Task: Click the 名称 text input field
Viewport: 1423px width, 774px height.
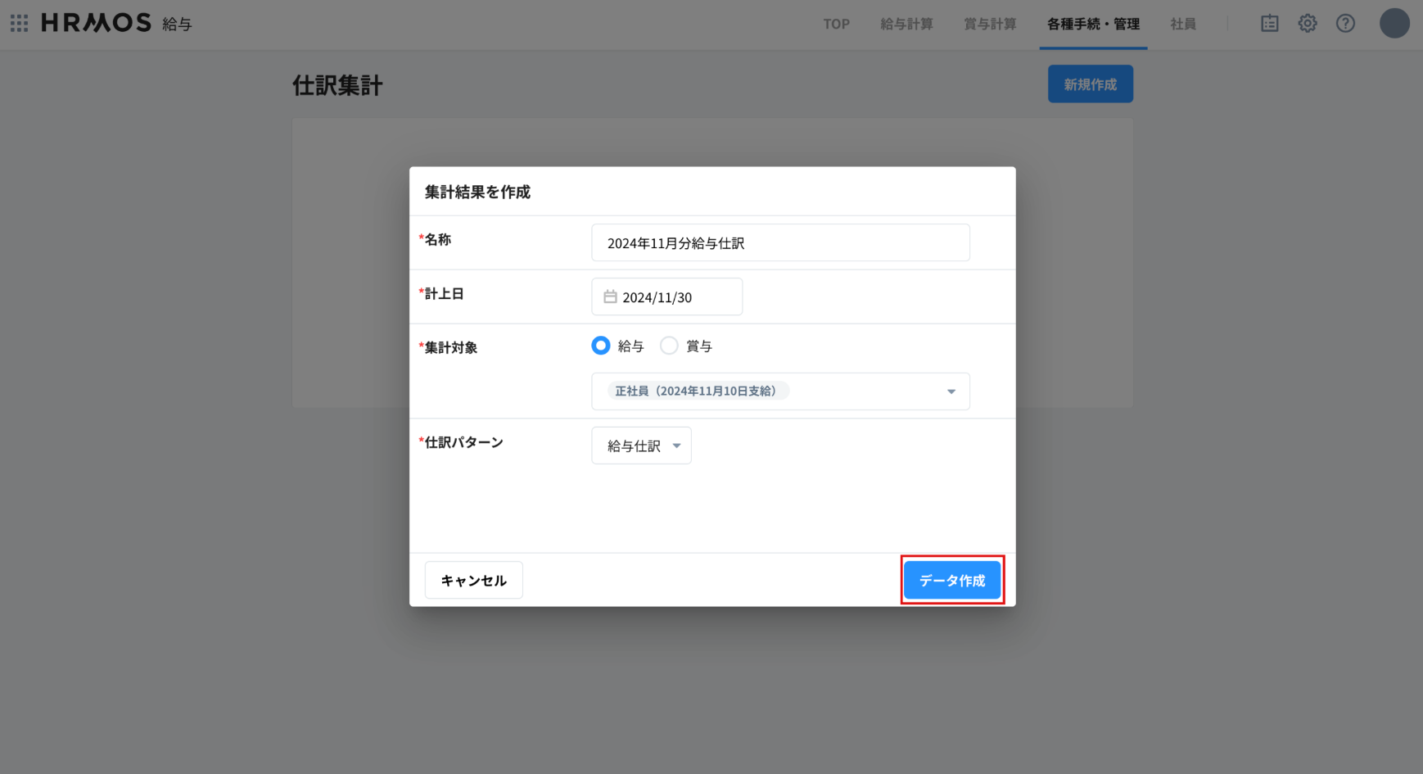Action: tap(780, 243)
